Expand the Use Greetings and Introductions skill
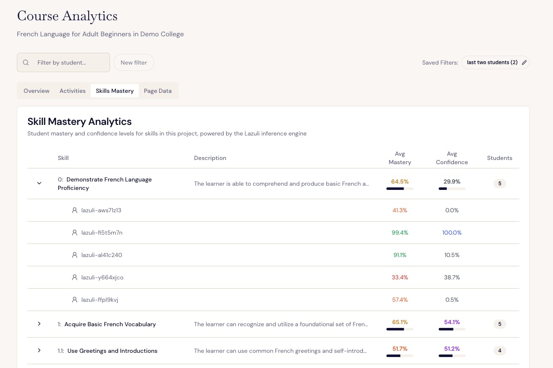Image resolution: width=553 pixels, height=368 pixels. tap(39, 350)
